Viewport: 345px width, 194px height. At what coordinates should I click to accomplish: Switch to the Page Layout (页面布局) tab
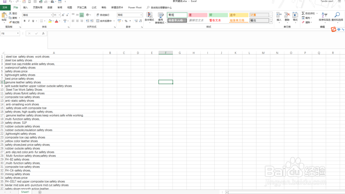pos(38,8)
